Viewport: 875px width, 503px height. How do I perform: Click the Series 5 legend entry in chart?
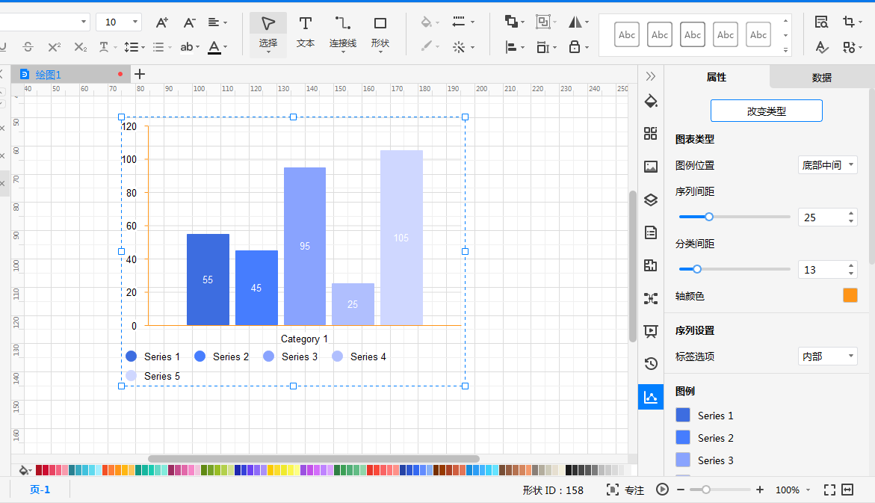pyautogui.click(x=153, y=376)
